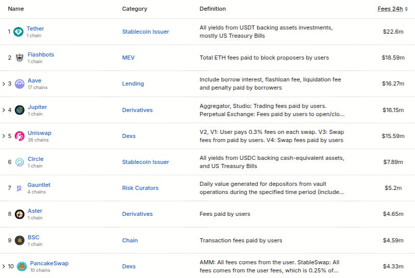Viewport: 415px width, 278px height.
Task: Select the $16.15m fee value
Action: point(393,110)
